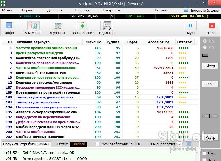Click the RD indicator button
The image size is (221, 161).
[215, 116]
